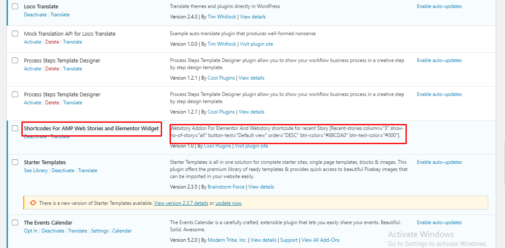Image resolution: width=505 pixels, height=248 pixels.
Task: Deactivate The Events Calendar plugin
Action: pyautogui.click(x=53, y=231)
